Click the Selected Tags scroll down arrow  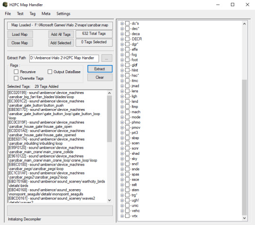point(110,200)
